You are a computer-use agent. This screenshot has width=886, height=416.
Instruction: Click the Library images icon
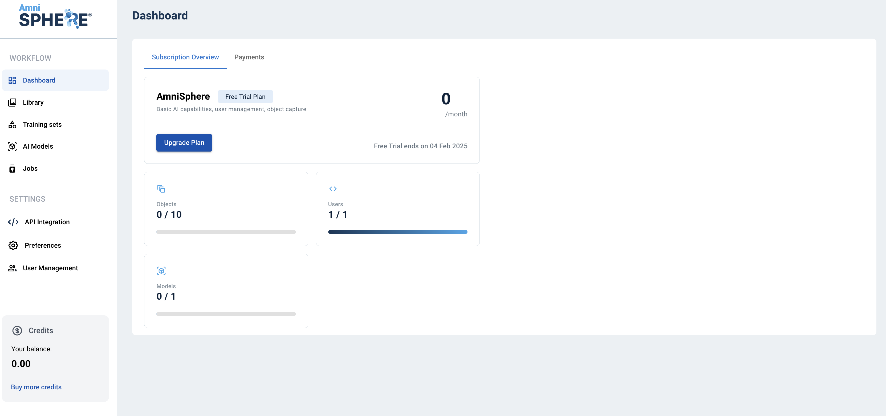tap(12, 103)
